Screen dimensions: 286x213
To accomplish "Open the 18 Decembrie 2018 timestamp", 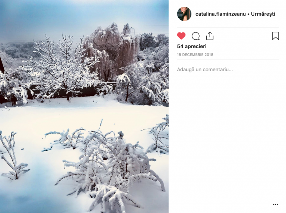I will [195, 54].
